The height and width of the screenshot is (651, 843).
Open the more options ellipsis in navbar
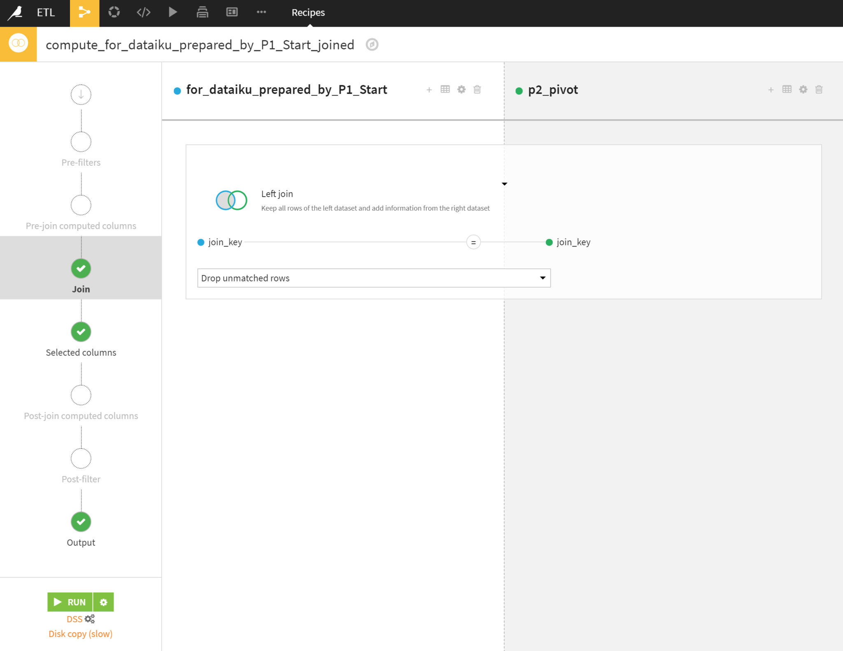[x=261, y=12]
